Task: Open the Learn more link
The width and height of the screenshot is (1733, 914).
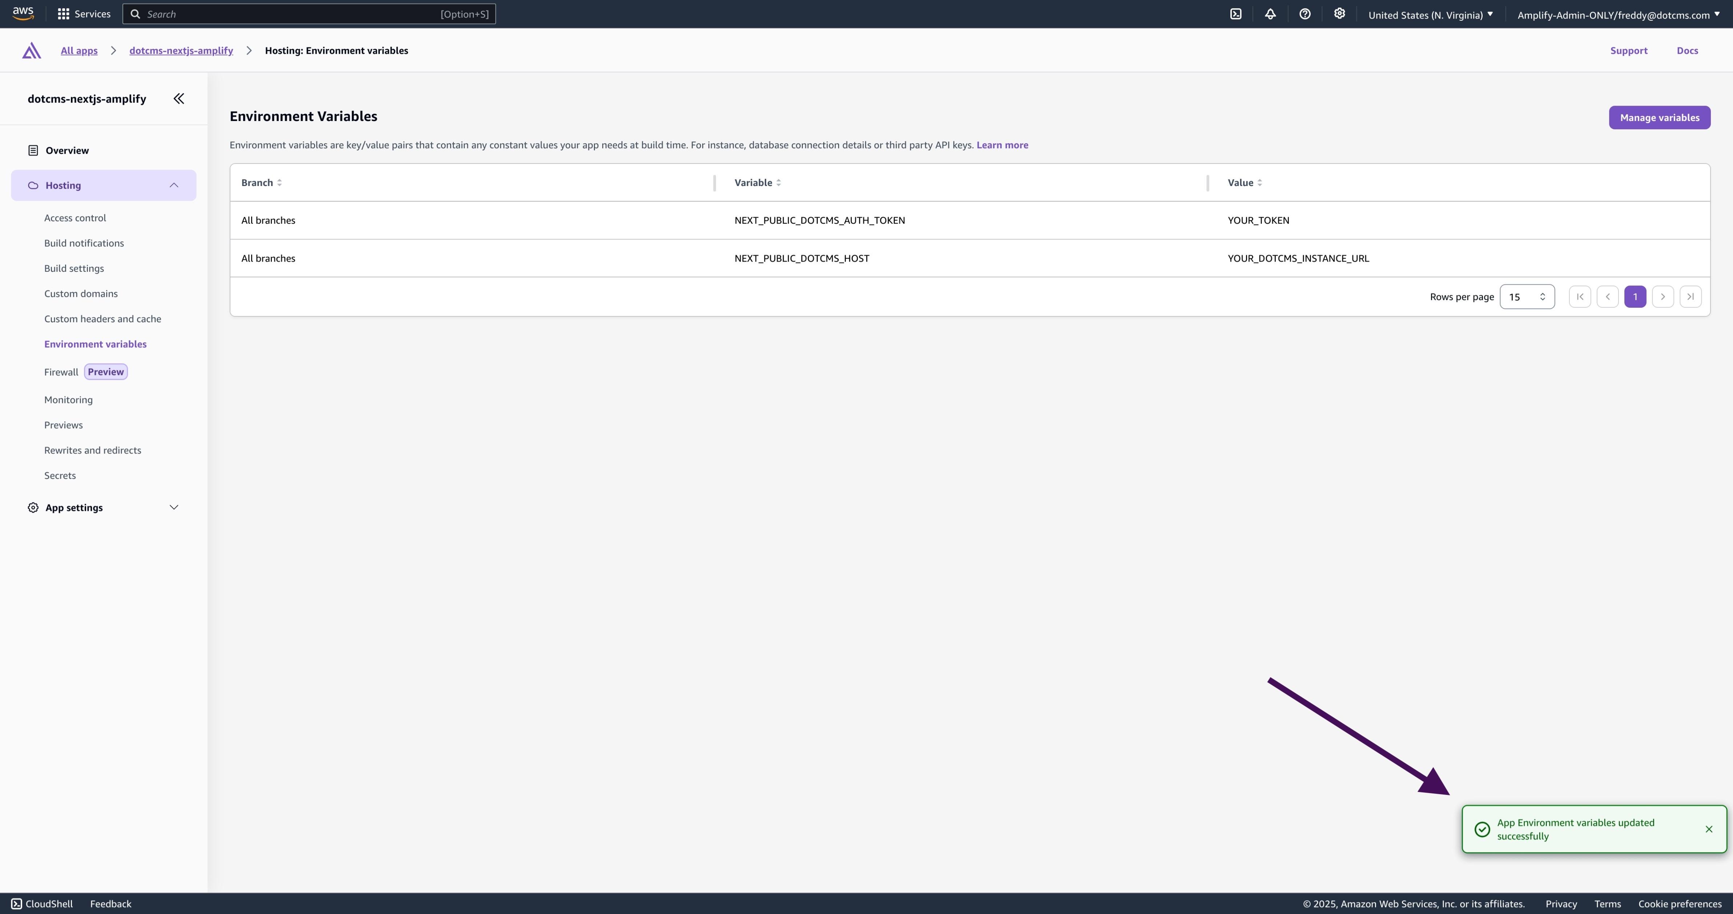Action: (1002, 145)
